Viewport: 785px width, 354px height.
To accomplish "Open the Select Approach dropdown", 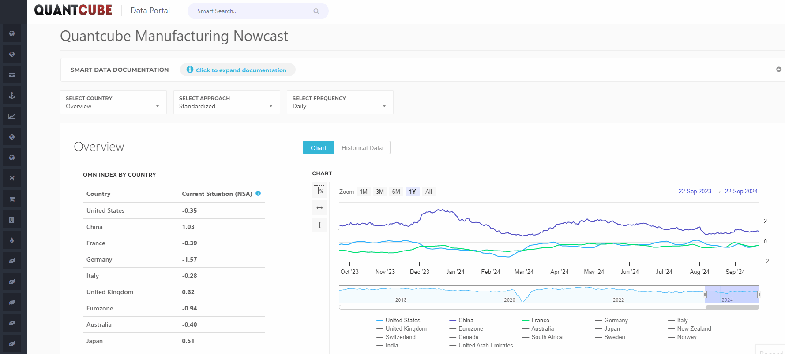I will tap(227, 102).
